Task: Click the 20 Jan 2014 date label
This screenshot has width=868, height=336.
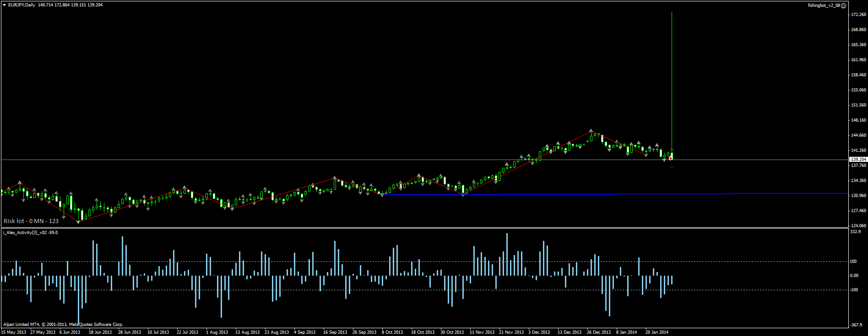Action: (x=657, y=332)
